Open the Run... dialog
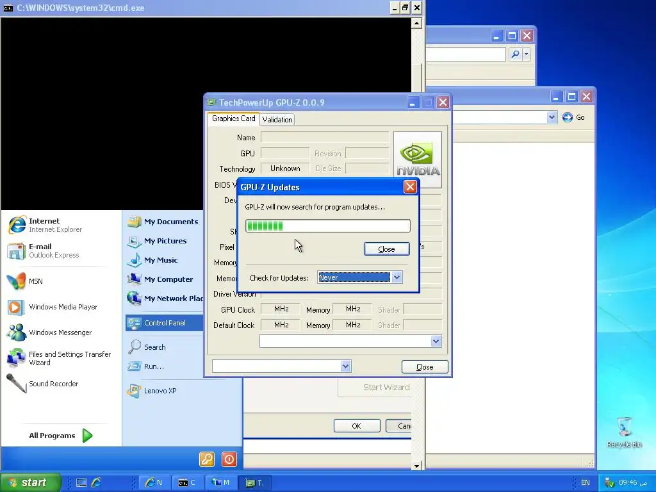Image resolution: width=656 pixels, height=492 pixels. coord(146,366)
